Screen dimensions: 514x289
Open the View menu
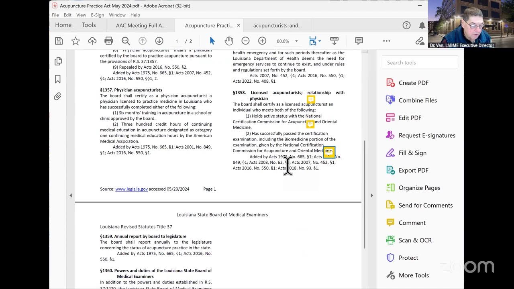click(81, 15)
